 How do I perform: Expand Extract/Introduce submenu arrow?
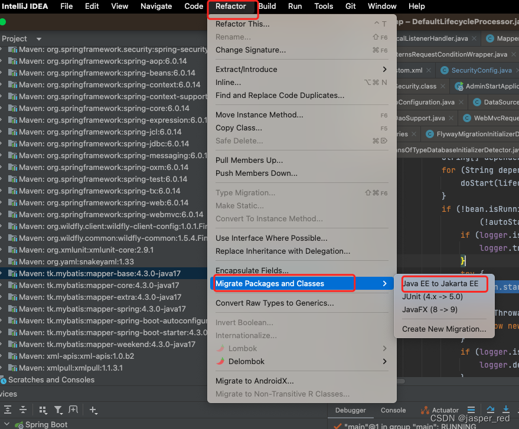pyautogui.click(x=384, y=69)
